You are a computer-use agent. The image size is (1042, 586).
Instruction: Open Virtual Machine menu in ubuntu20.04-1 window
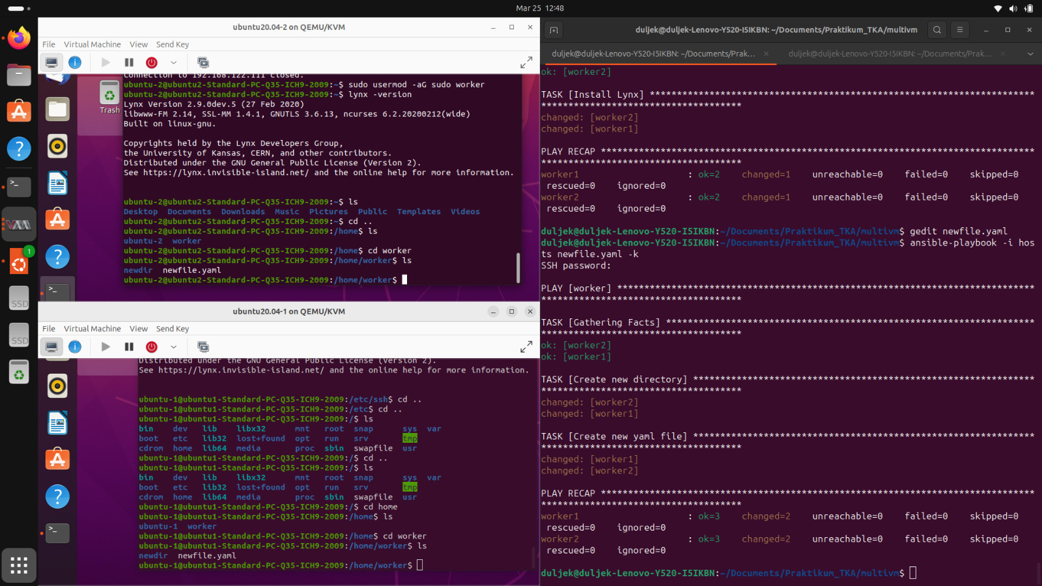(92, 329)
